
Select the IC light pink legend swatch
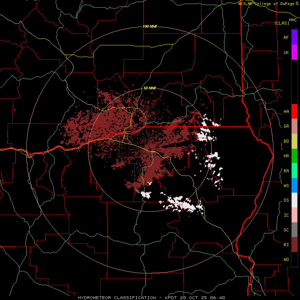point(294,215)
